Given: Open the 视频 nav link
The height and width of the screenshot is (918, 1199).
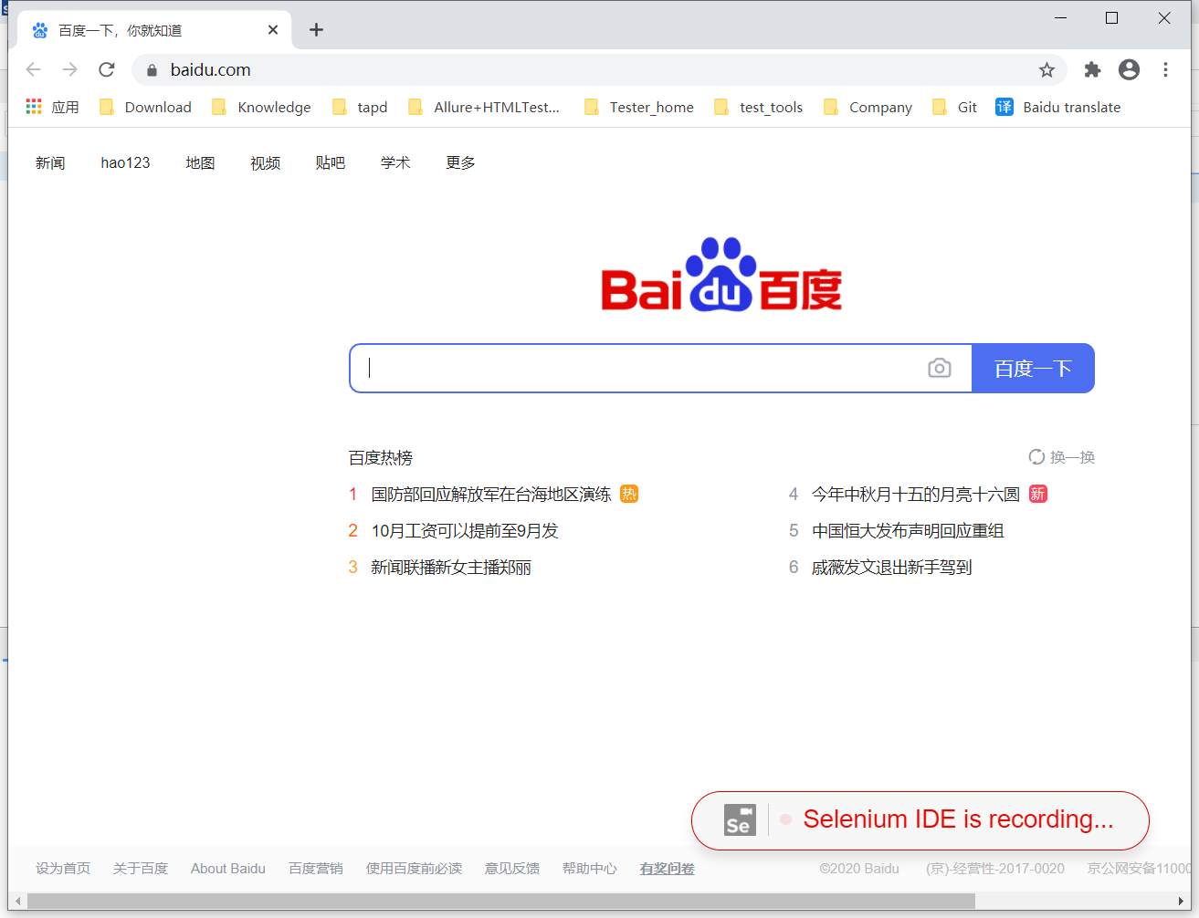Looking at the screenshot, I should click(x=265, y=162).
